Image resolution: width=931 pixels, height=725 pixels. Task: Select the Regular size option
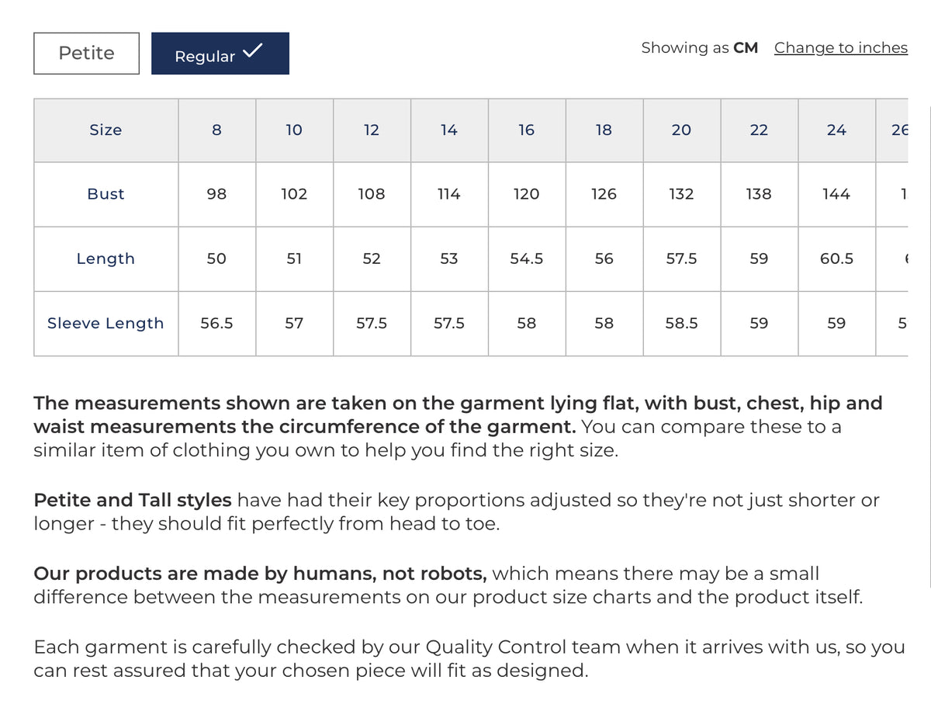[220, 54]
